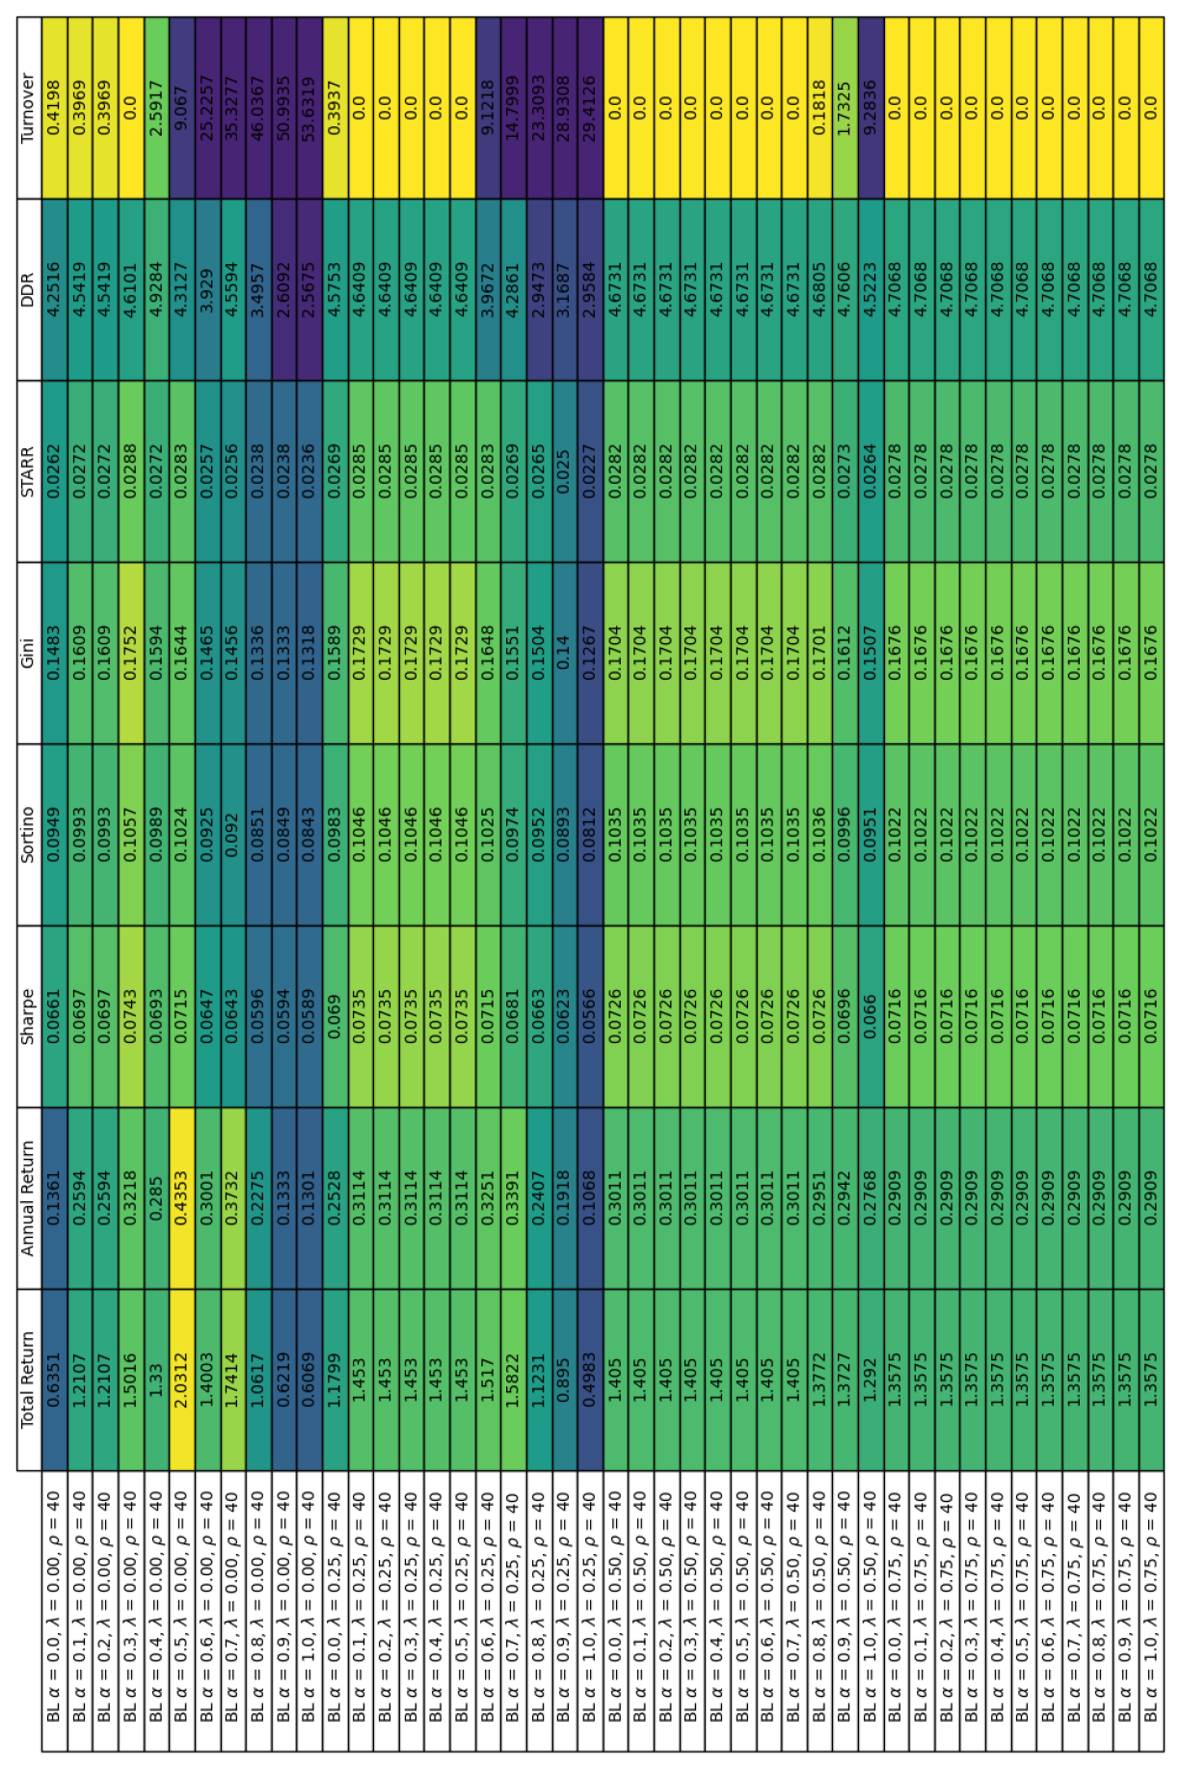Select row label BL α = 0.0, λ = 0.00, ρ = 40
The width and height of the screenshot is (1180, 1770).
[x=55, y=1611]
